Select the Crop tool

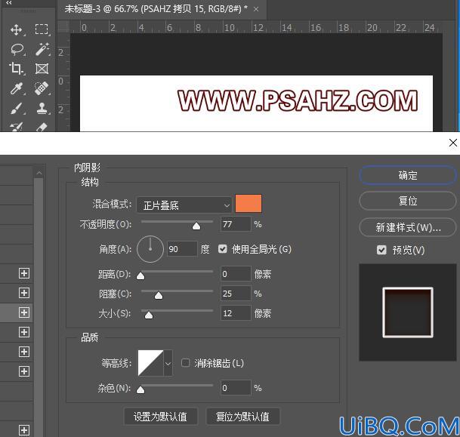pos(16,69)
